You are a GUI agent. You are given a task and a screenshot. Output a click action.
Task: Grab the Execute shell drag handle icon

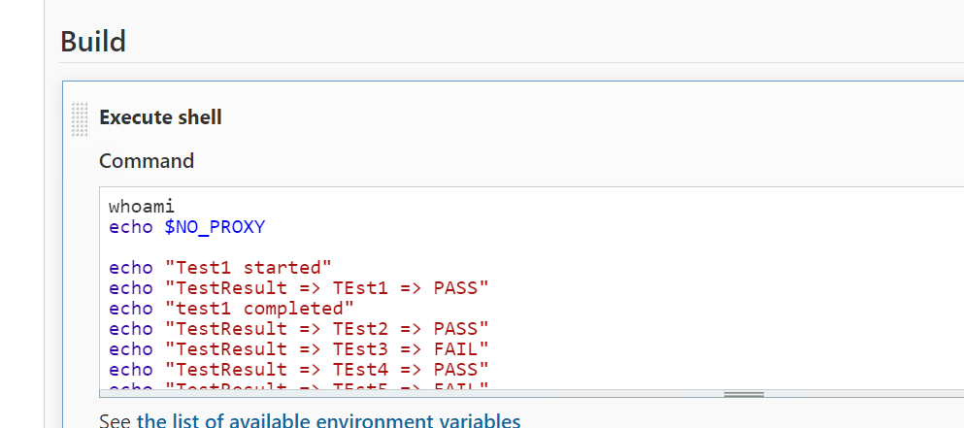click(80, 118)
